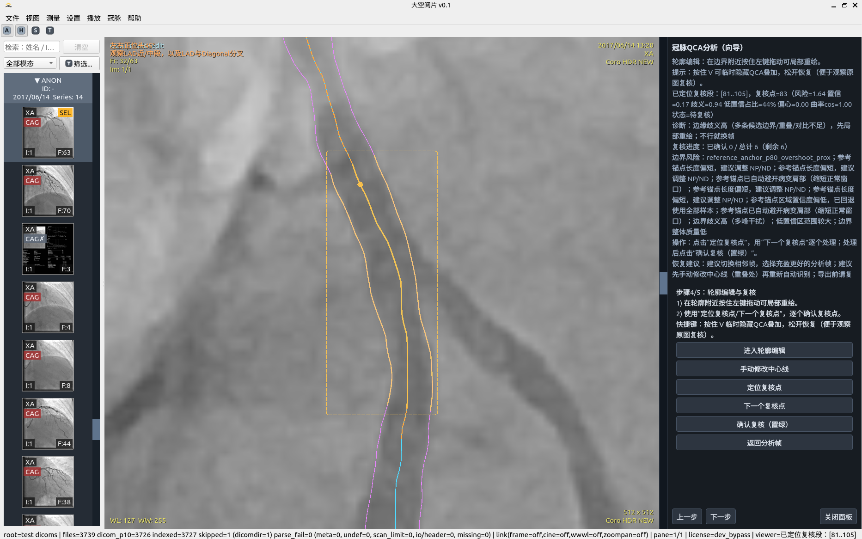The height and width of the screenshot is (539, 862).
Task: Collapse the ANON patient group
Action: point(37,80)
